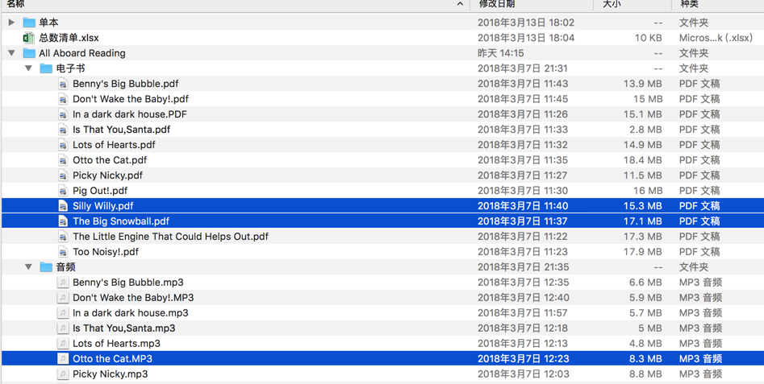Click the 名称 column sort arrow
This screenshot has width=764, height=384.
tap(460, 4)
